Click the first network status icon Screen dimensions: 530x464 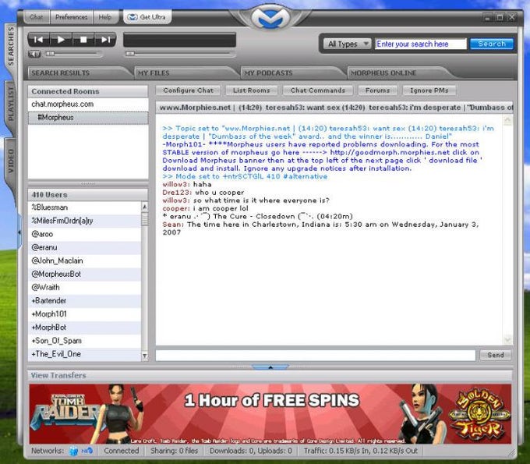(x=73, y=451)
